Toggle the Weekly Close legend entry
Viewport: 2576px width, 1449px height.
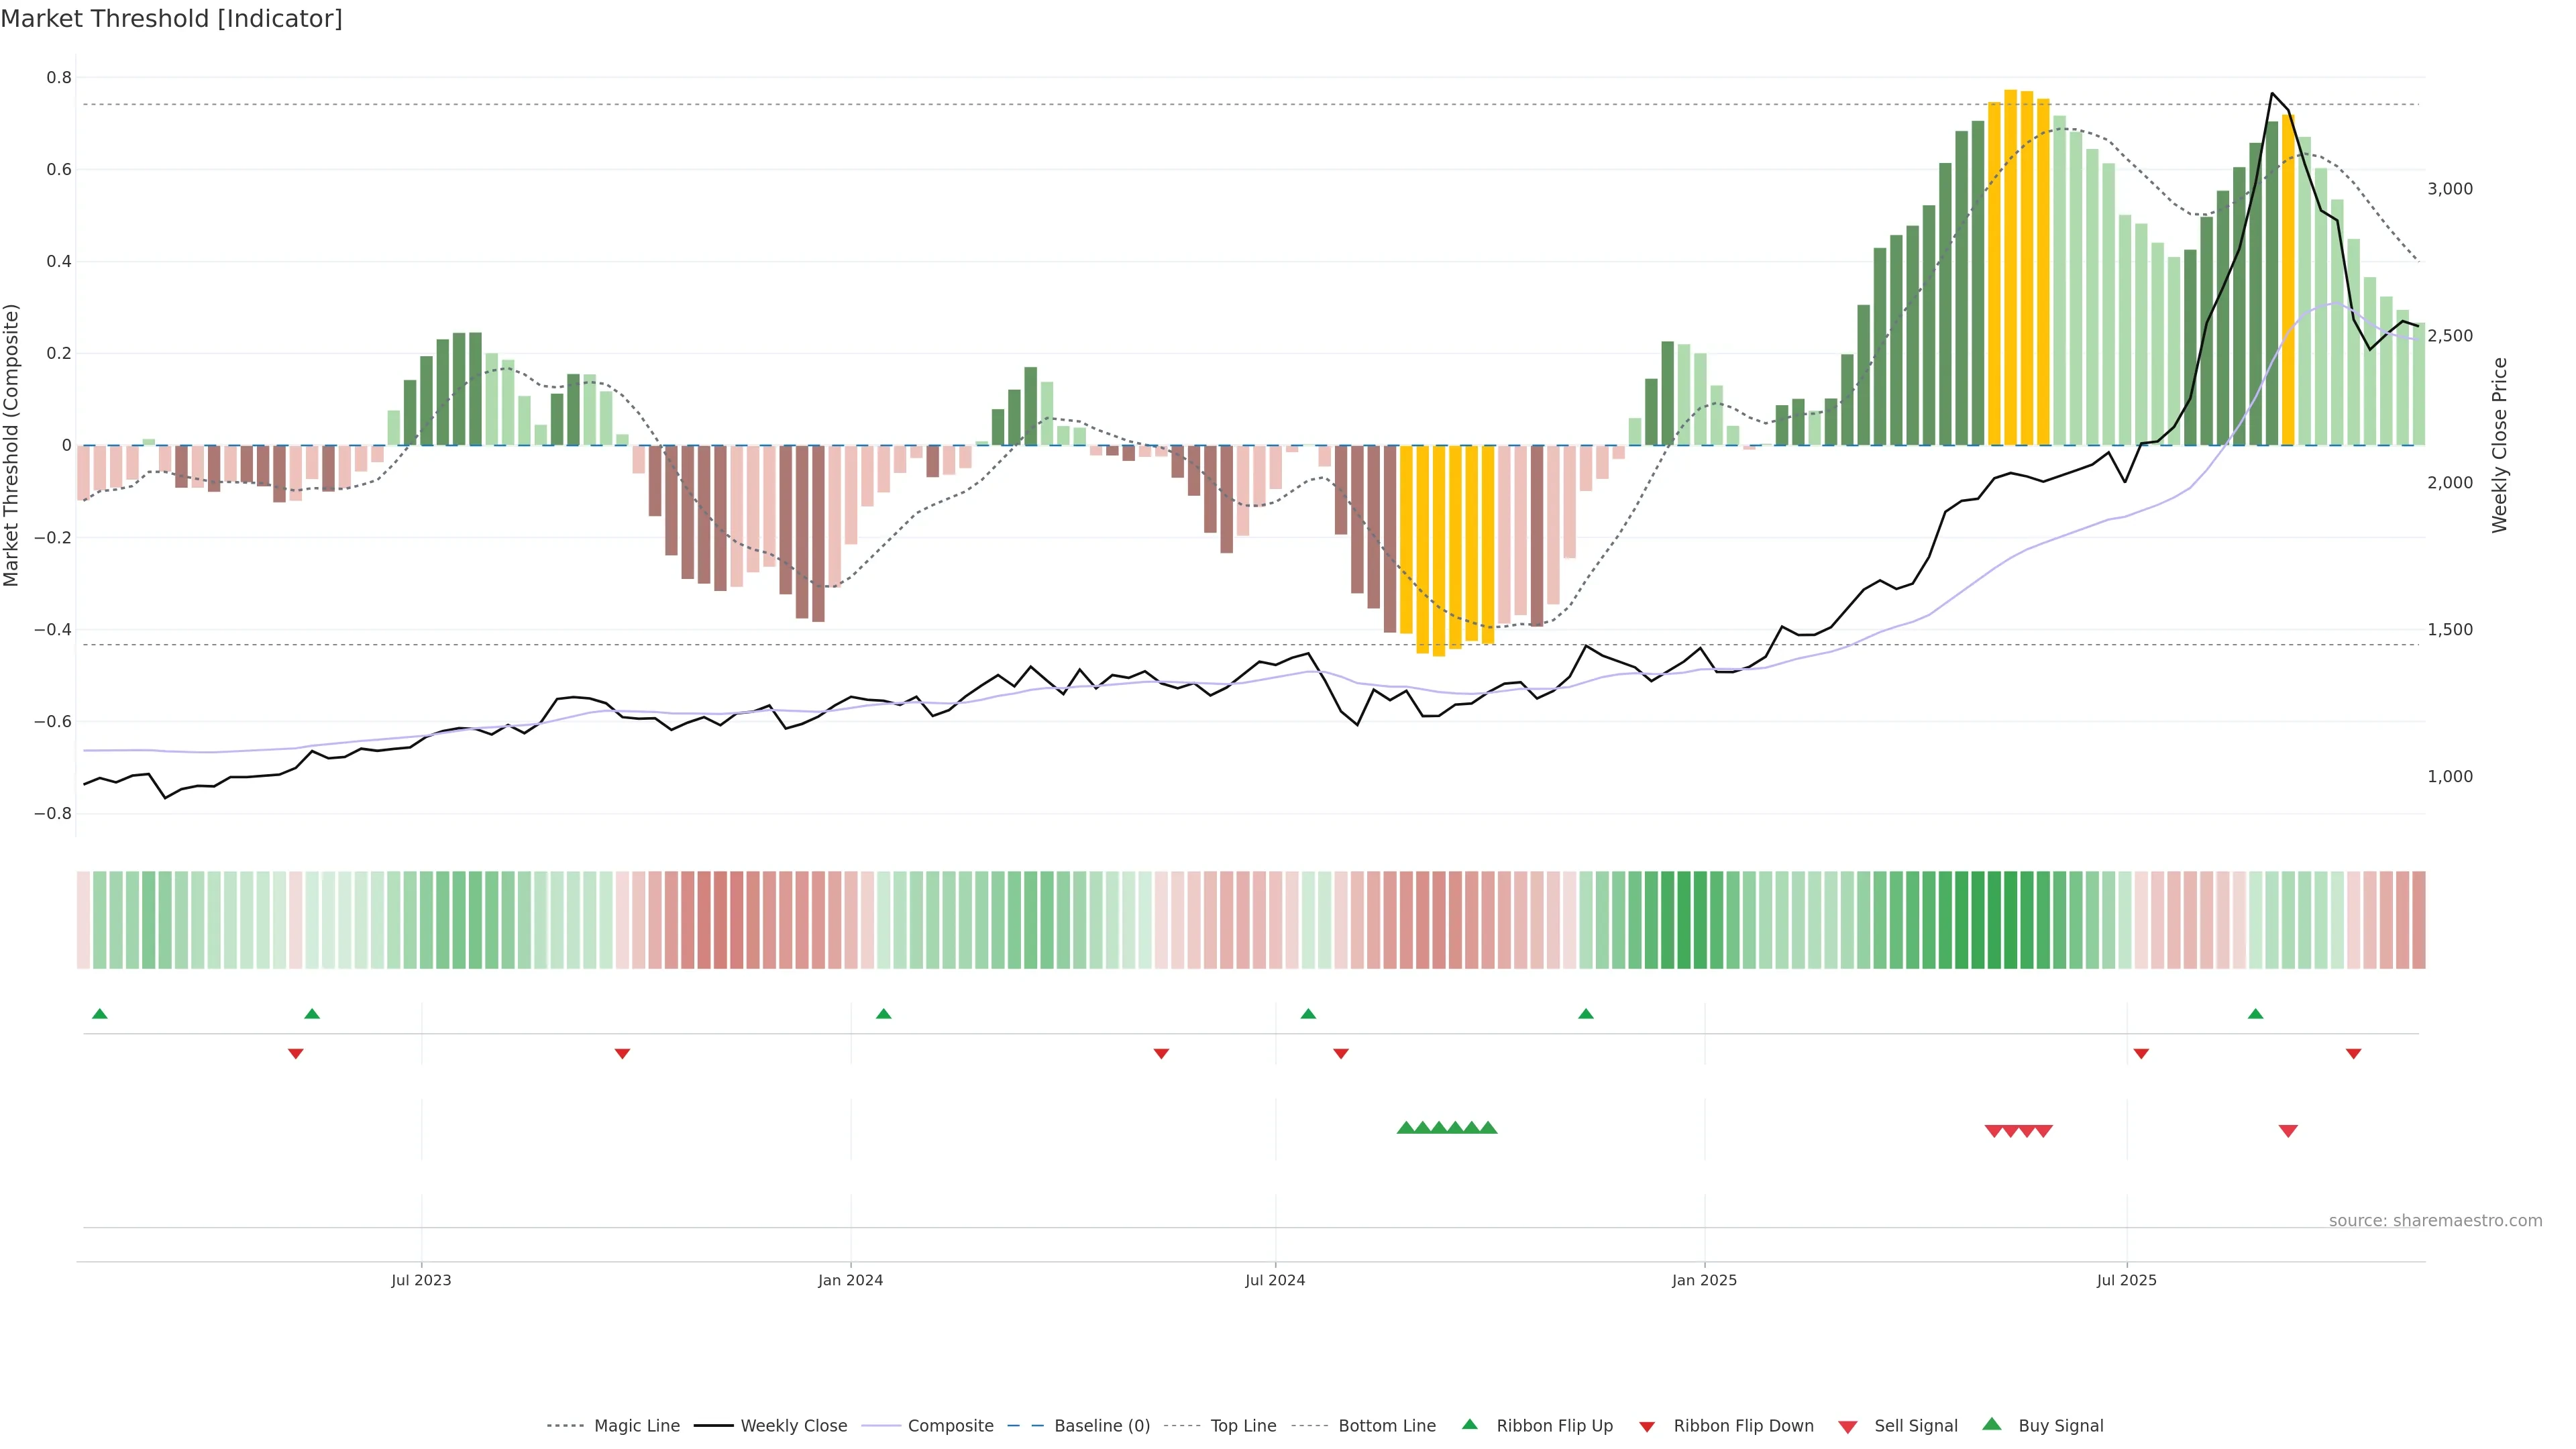point(793,1426)
